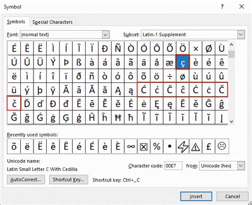252x205 pixels.
Task: Select å with ring above
Action: tap(157, 62)
